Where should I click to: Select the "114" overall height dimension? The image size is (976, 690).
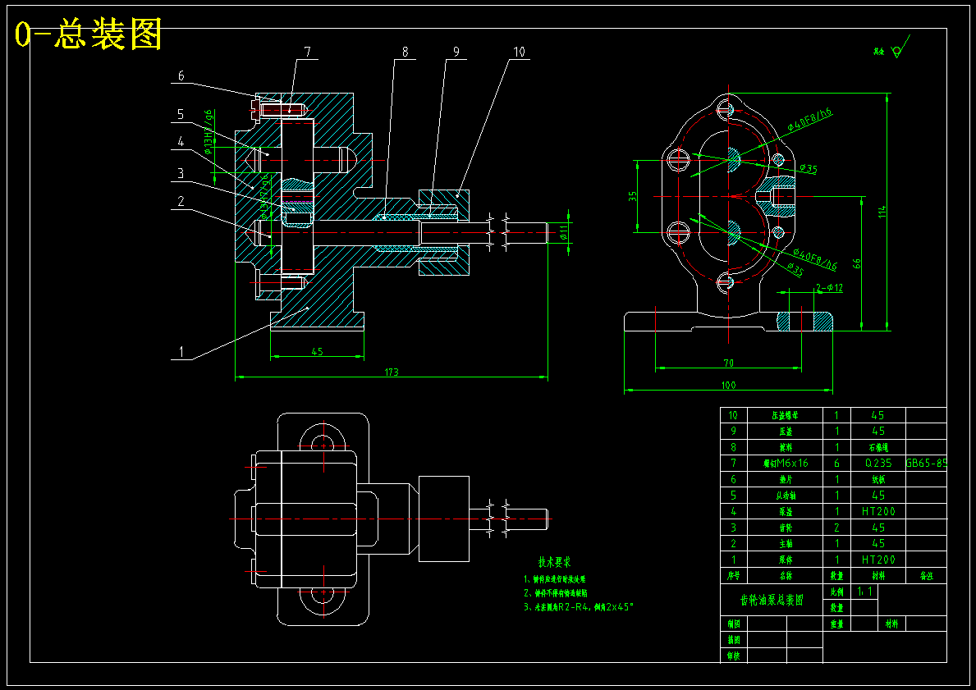[x=882, y=212]
